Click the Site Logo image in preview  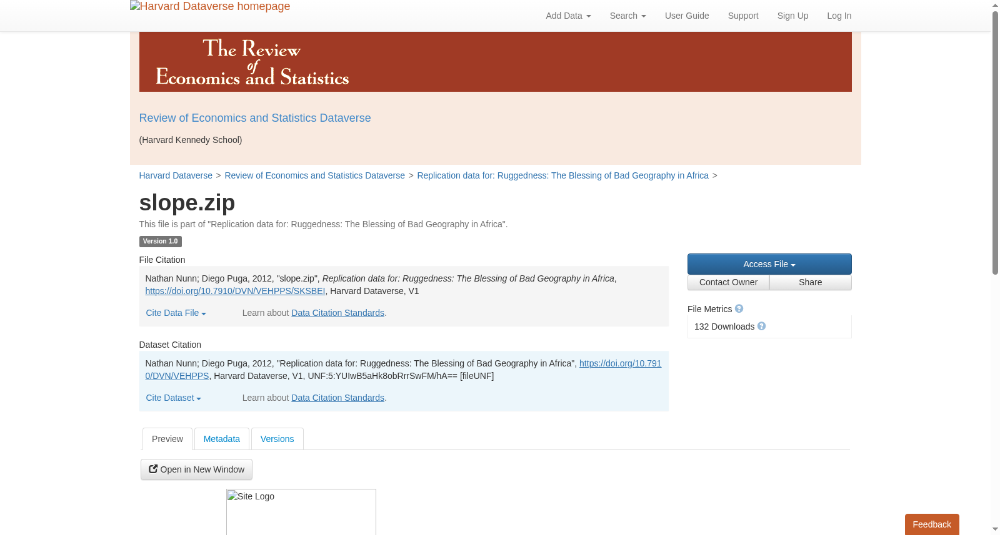pos(301,512)
